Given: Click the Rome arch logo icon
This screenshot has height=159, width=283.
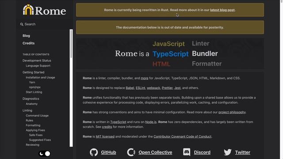Looking at the screenshot, I should 28,10.
